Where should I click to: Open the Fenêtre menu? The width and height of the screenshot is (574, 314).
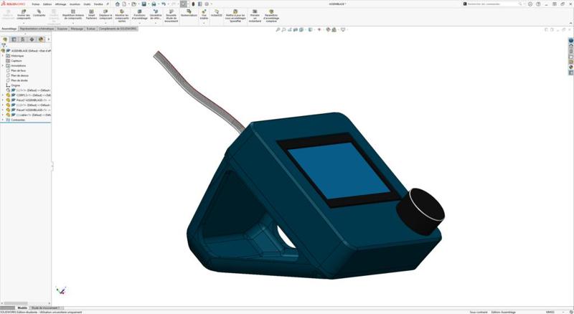click(x=98, y=4)
